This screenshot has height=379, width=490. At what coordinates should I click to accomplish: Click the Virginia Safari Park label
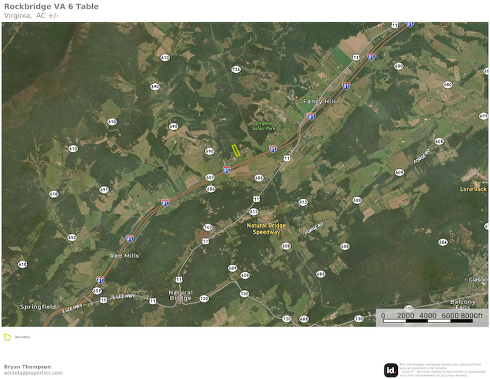[264, 126]
